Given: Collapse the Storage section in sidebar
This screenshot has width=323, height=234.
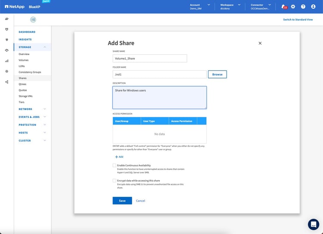Looking at the screenshot, I should point(45,47).
